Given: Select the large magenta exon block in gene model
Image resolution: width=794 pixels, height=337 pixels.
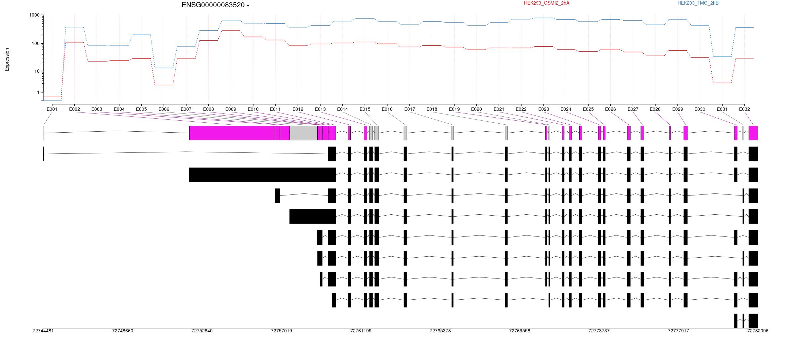Looking at the screenshot, I should click(x=232, y=133).
